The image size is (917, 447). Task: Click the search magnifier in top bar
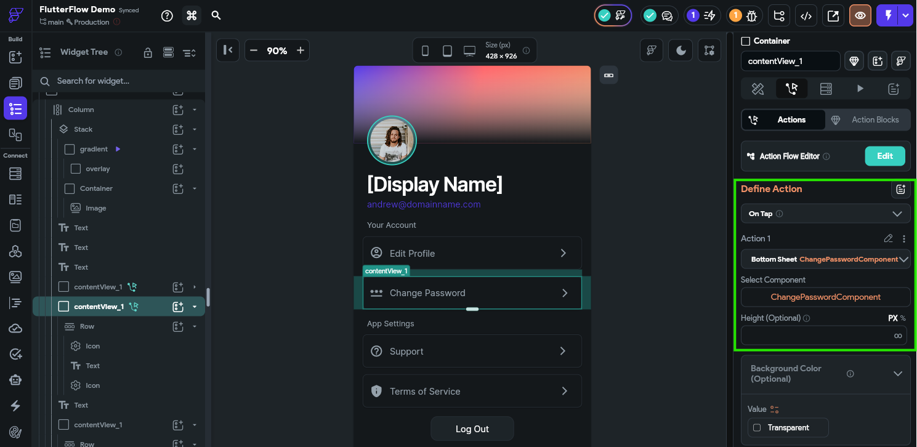(216, 15)
